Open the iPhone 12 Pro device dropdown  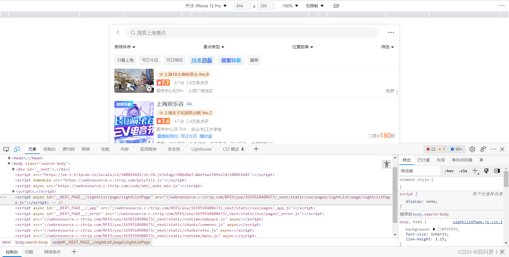click(206, 6)
